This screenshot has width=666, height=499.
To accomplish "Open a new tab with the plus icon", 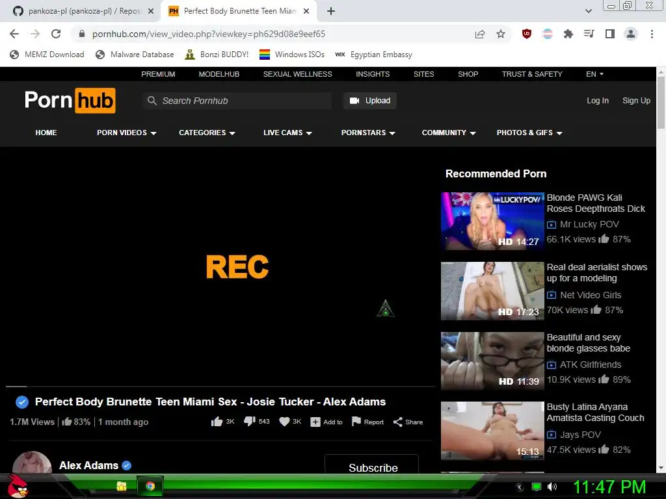I will coord(331,12).
